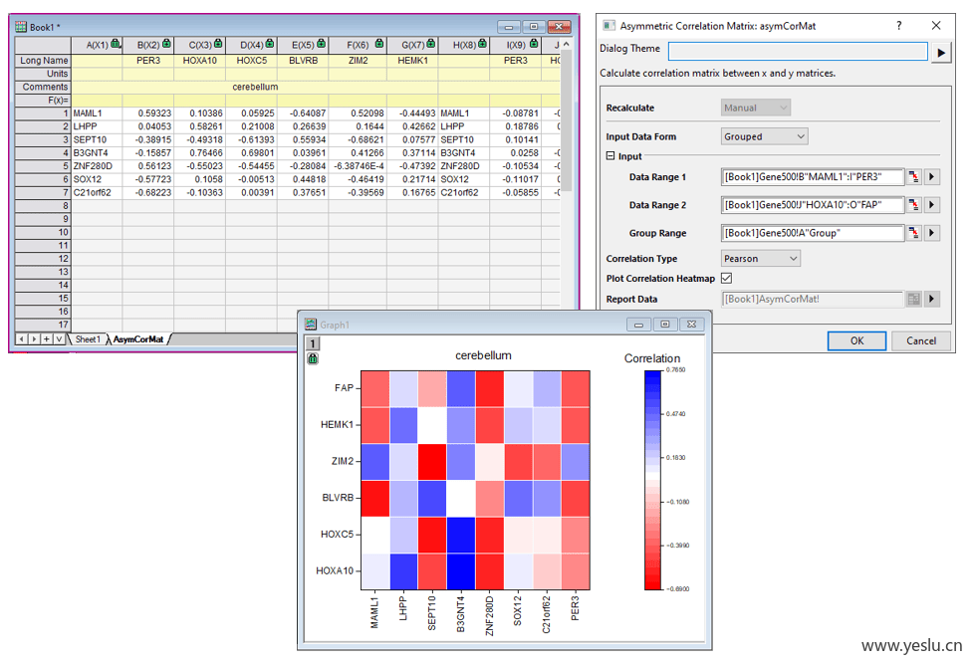Viewport: 974px width, 665px height.
Task: Click add sheet plus button in Book1
Action: pyautogui.click(x=46, y=339)
